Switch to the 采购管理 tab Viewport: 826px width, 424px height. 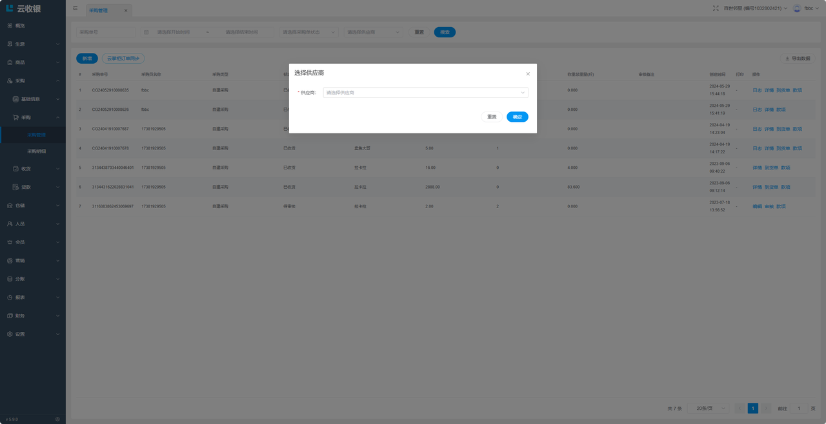[x=99, y=11]
